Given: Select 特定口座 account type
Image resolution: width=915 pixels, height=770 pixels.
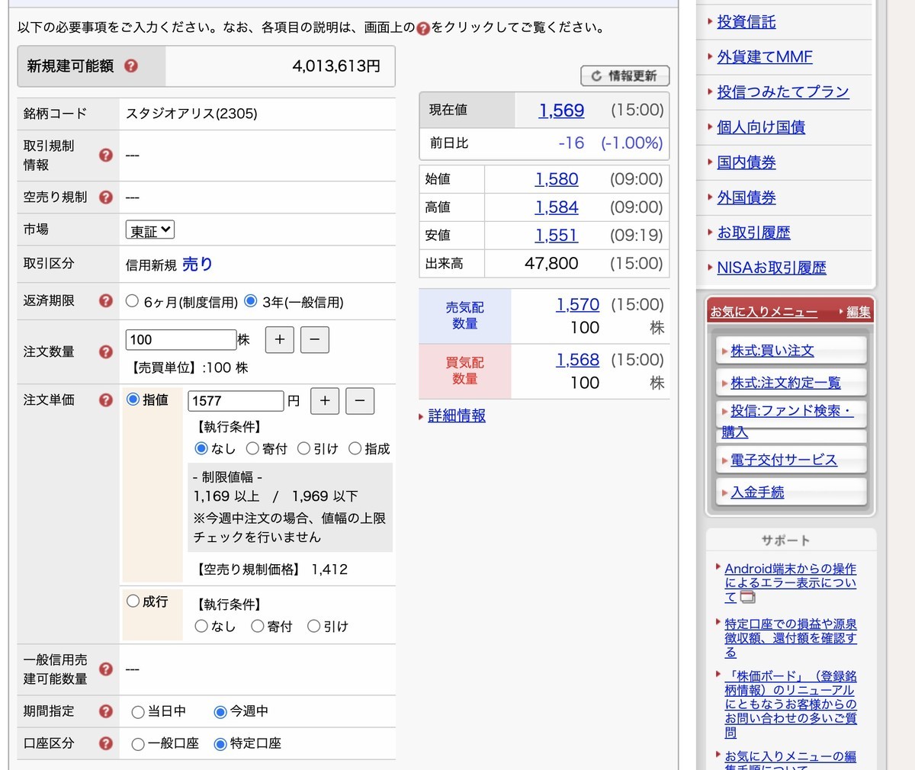Looking at the screenshot, I should 220,744.
